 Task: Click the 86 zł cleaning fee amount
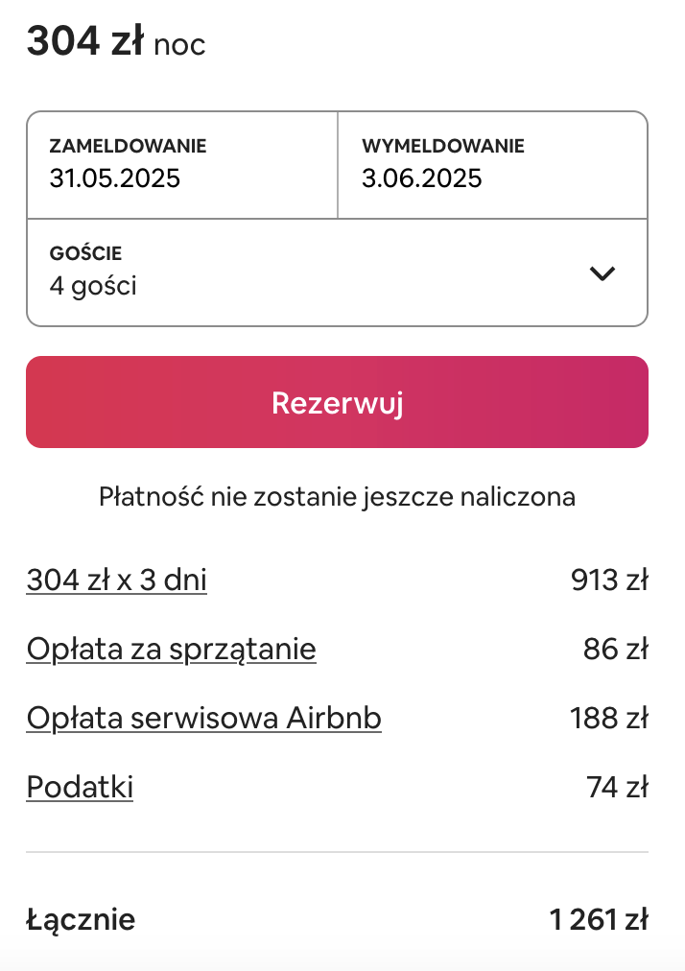click(616, 650)
